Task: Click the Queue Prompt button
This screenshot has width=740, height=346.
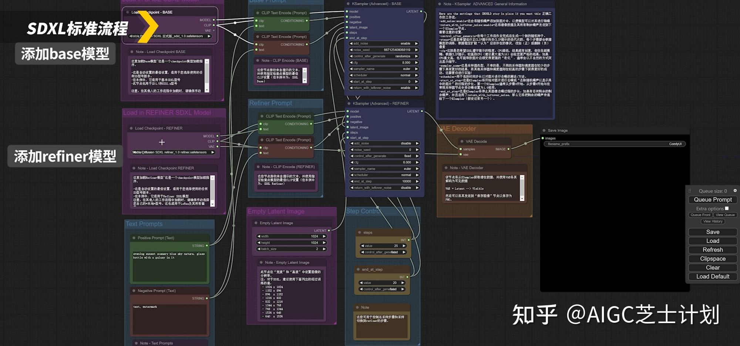Action: click(712, 200)
